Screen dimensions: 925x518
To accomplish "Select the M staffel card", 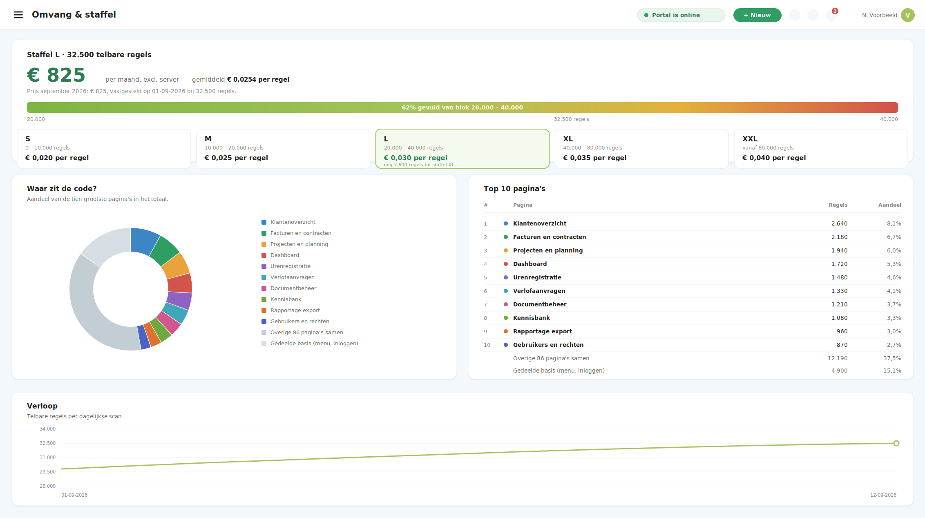I will (283, 149).
